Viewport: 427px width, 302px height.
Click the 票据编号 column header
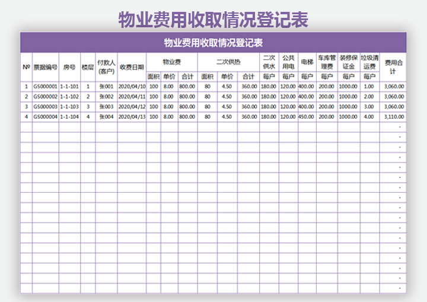[x=46, y=67]
